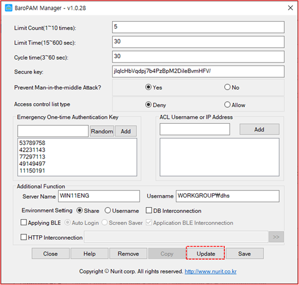Save the BaroPAM settings
Viewport: 299px width, 285px height.
(x=245, y=254)
